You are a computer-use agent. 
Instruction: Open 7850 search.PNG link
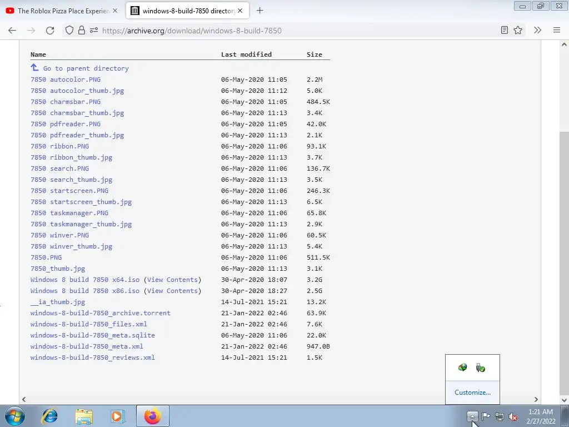coord(59,168)
